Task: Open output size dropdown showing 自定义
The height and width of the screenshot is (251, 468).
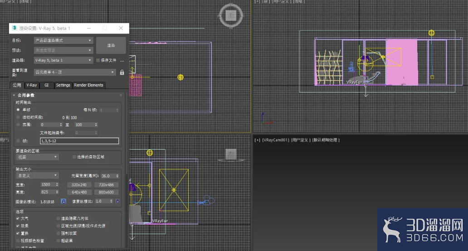Action: click(37, 176)
